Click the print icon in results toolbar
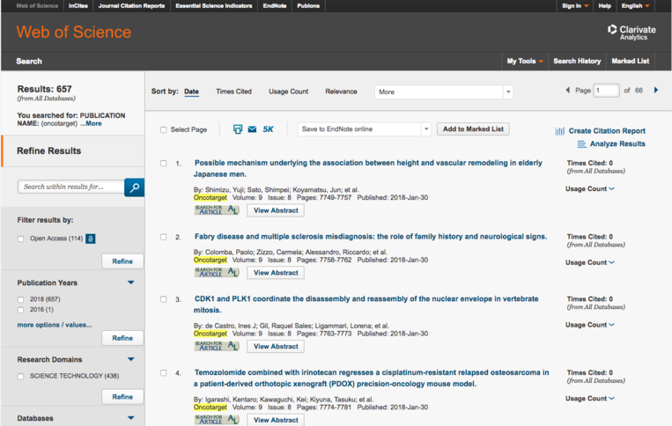The height and width of the screenshot is (426, 672). click(238, 129)
